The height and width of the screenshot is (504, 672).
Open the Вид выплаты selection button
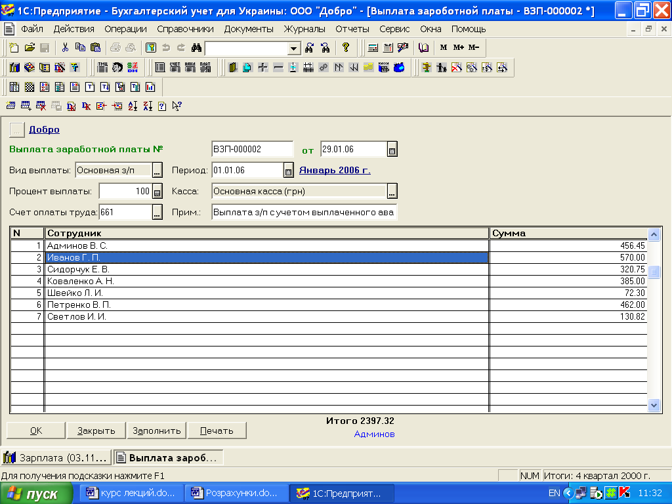click(x=157, y=171)
